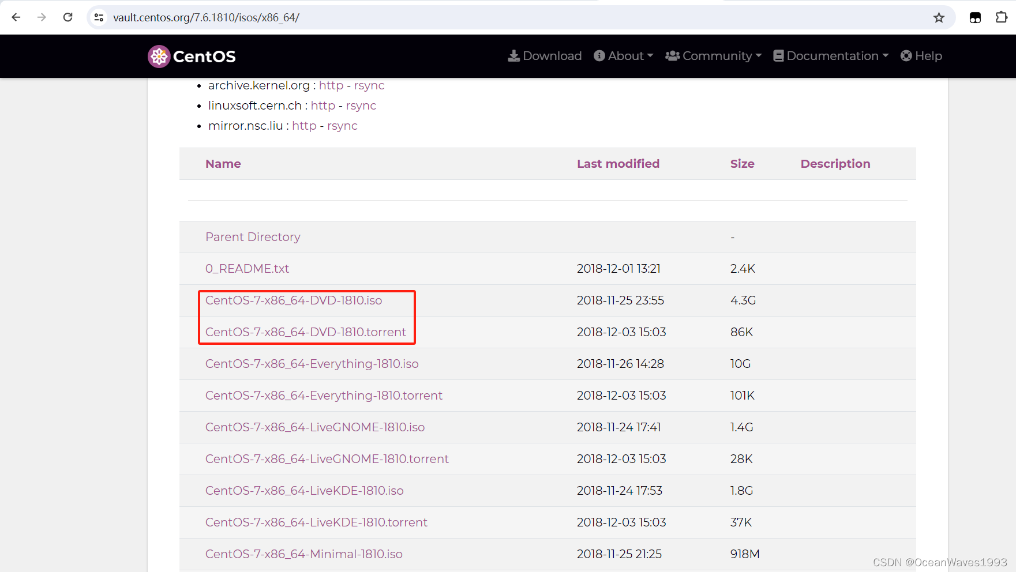Download CentOS-7-x86_64-DVD-1810.torrent
Screen dimensions: 1016x572
pyautogui.click(x=306, y=332)
